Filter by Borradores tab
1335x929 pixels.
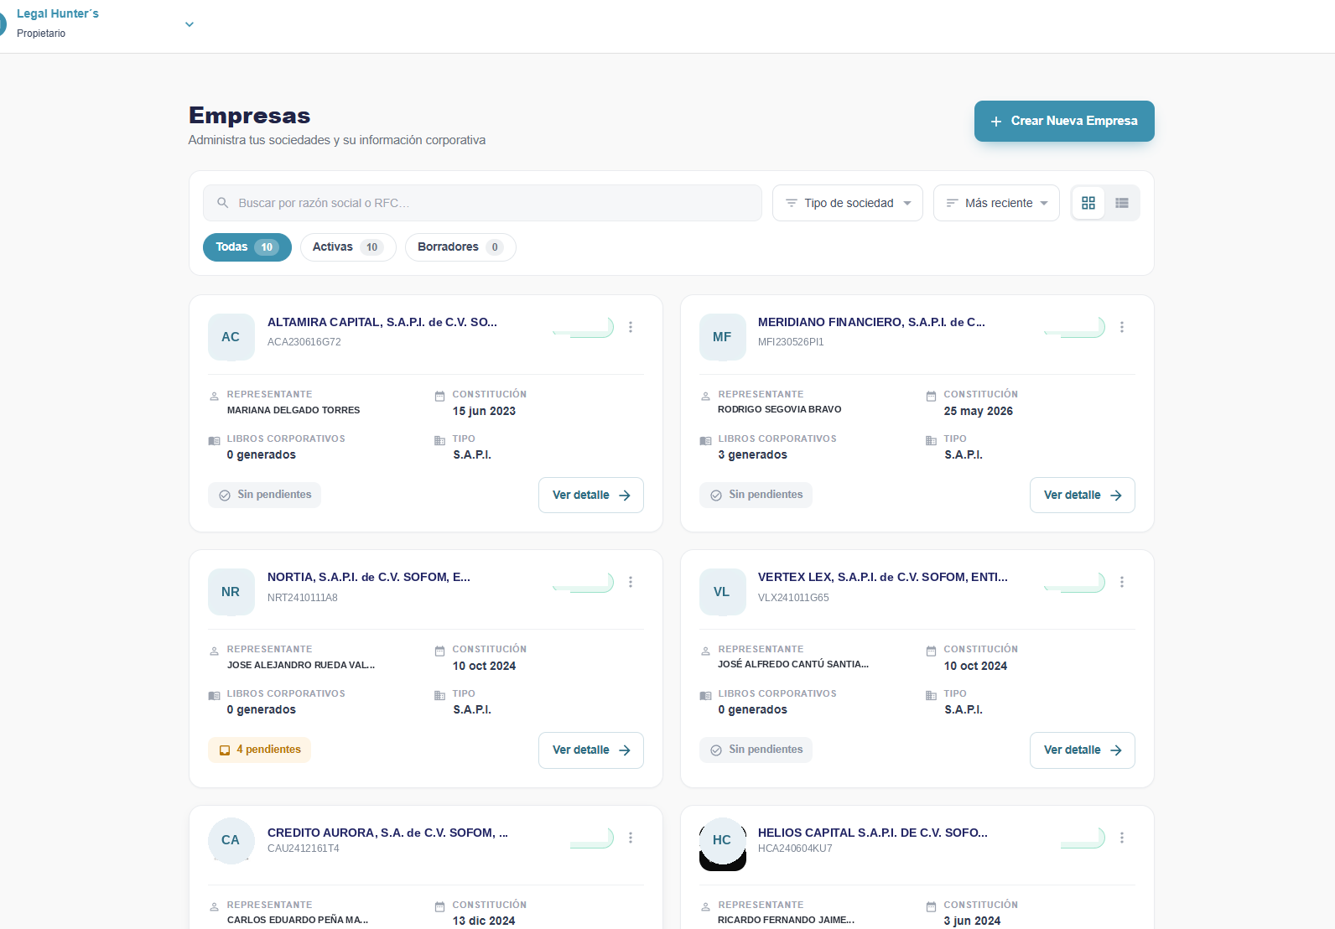click(x=460, y=247)
